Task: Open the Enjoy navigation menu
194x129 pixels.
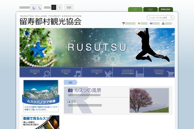Action: [x=66, y=72]
